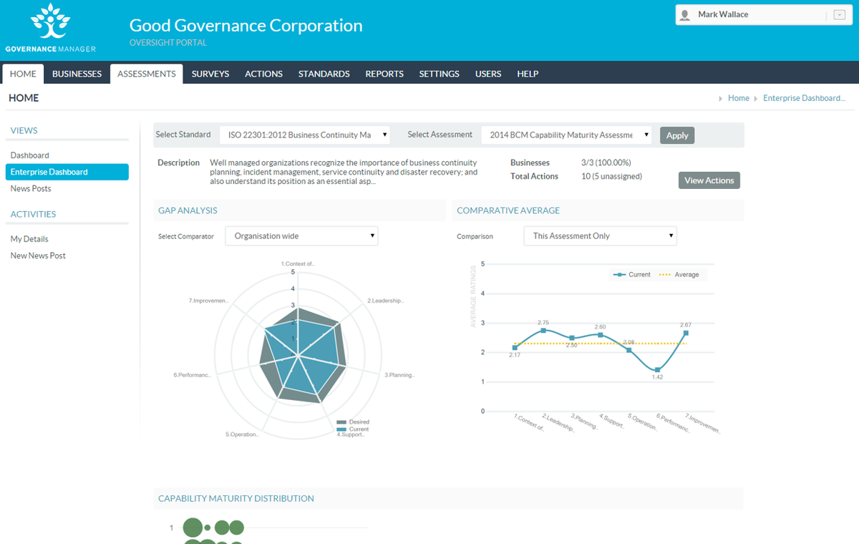The image size is (859, 544).
Task: Click the user avatar icon beside Mark Wallace
Action: pos(686,14)
